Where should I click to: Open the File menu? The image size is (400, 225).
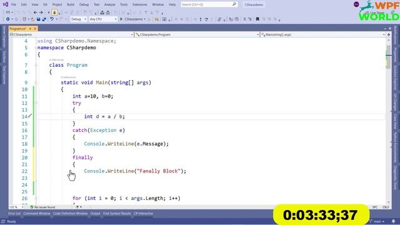pyautogui.click(x=14, y=4)
